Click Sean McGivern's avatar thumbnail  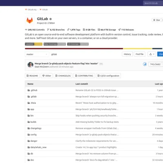[31, 65]
